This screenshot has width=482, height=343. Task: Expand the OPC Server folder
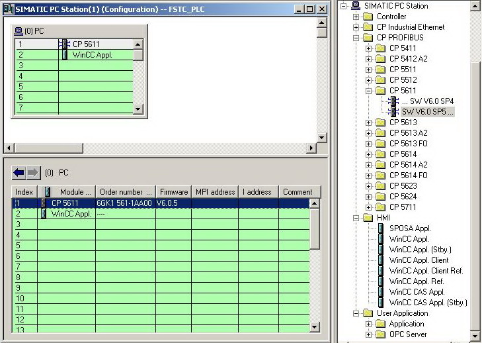coord(368,334)
